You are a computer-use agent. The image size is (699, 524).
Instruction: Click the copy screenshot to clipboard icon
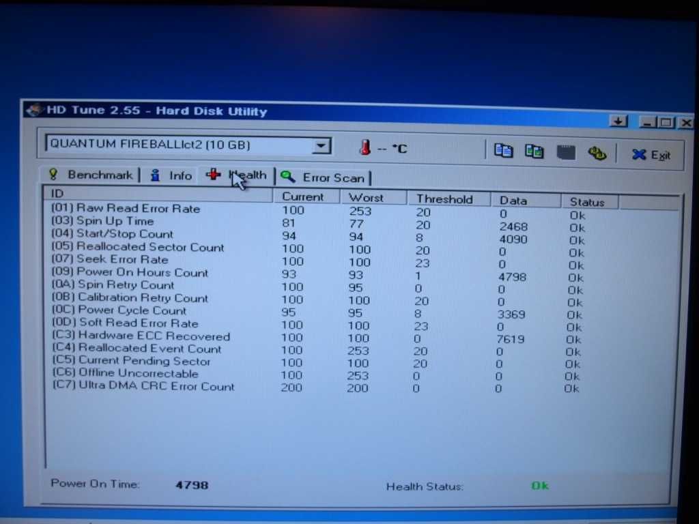click(x=534, y=151)
